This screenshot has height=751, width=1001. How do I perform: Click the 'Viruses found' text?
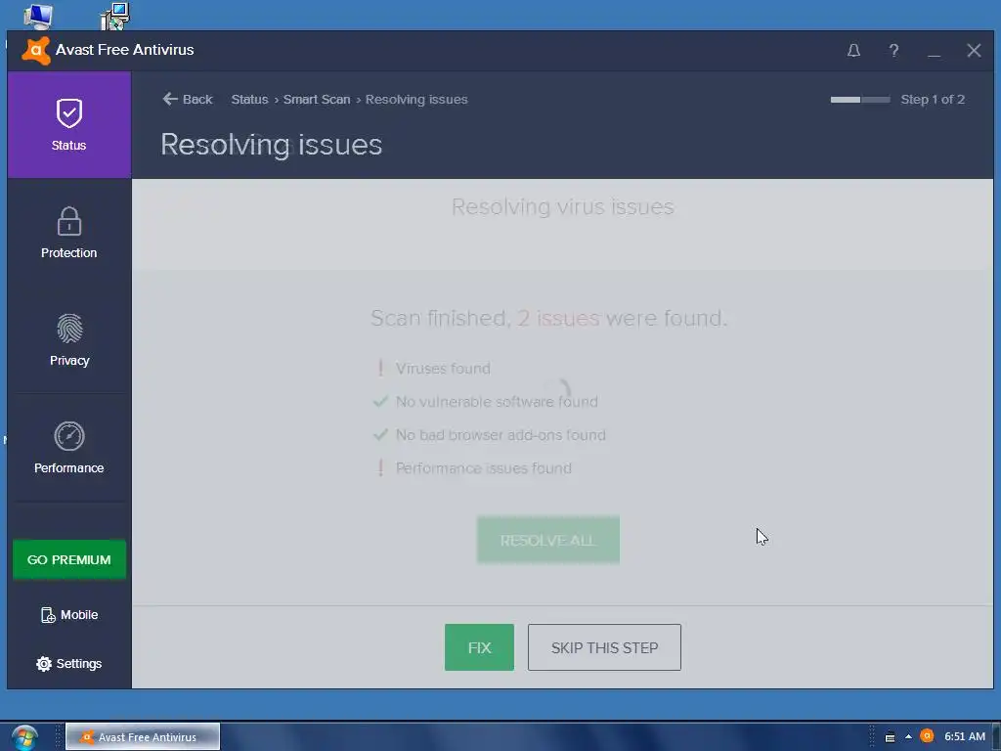[443, 369]
